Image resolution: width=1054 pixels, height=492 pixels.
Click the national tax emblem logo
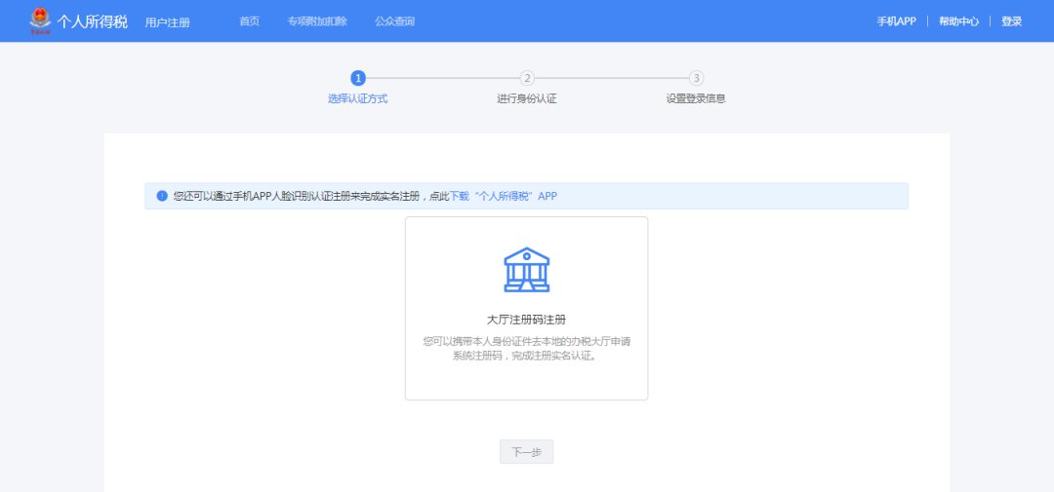[41, 20]
